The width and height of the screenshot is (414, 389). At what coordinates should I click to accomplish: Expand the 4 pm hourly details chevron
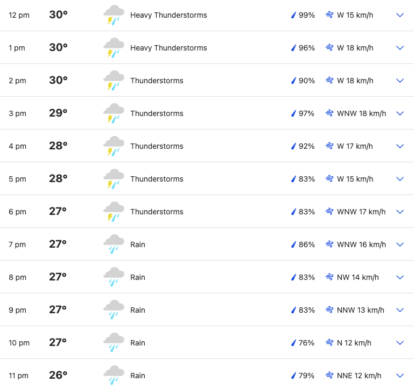(400, 146)
